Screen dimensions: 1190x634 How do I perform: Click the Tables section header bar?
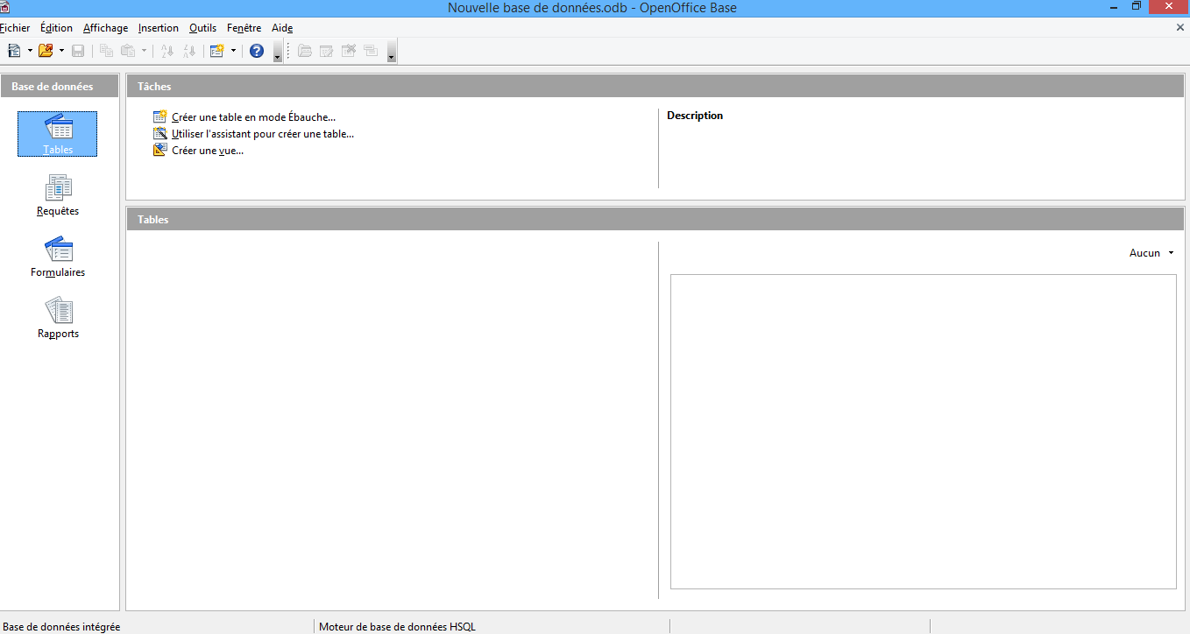click(x=655, y=220)
